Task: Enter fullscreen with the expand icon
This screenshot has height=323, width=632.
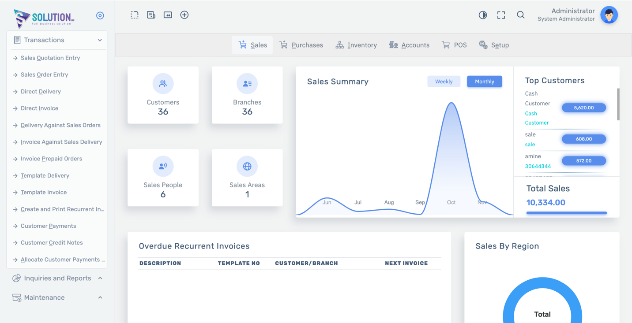Action: pos(501,15)
